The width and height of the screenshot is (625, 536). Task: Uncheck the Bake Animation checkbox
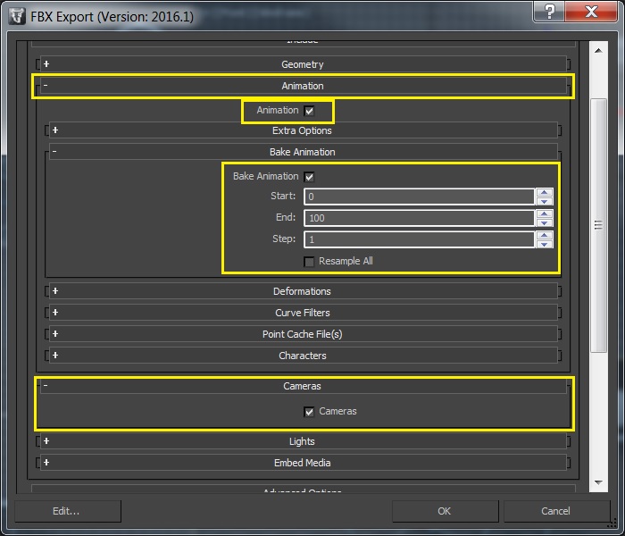[309, 177]
